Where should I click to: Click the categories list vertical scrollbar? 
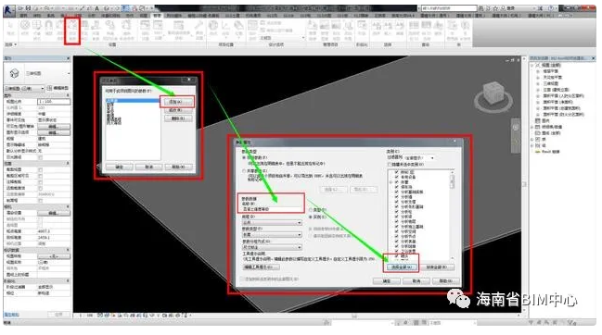pos(452,216)
